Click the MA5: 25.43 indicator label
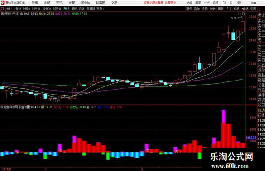The width and height of the screenshot is (265, 171). [31, 14]
